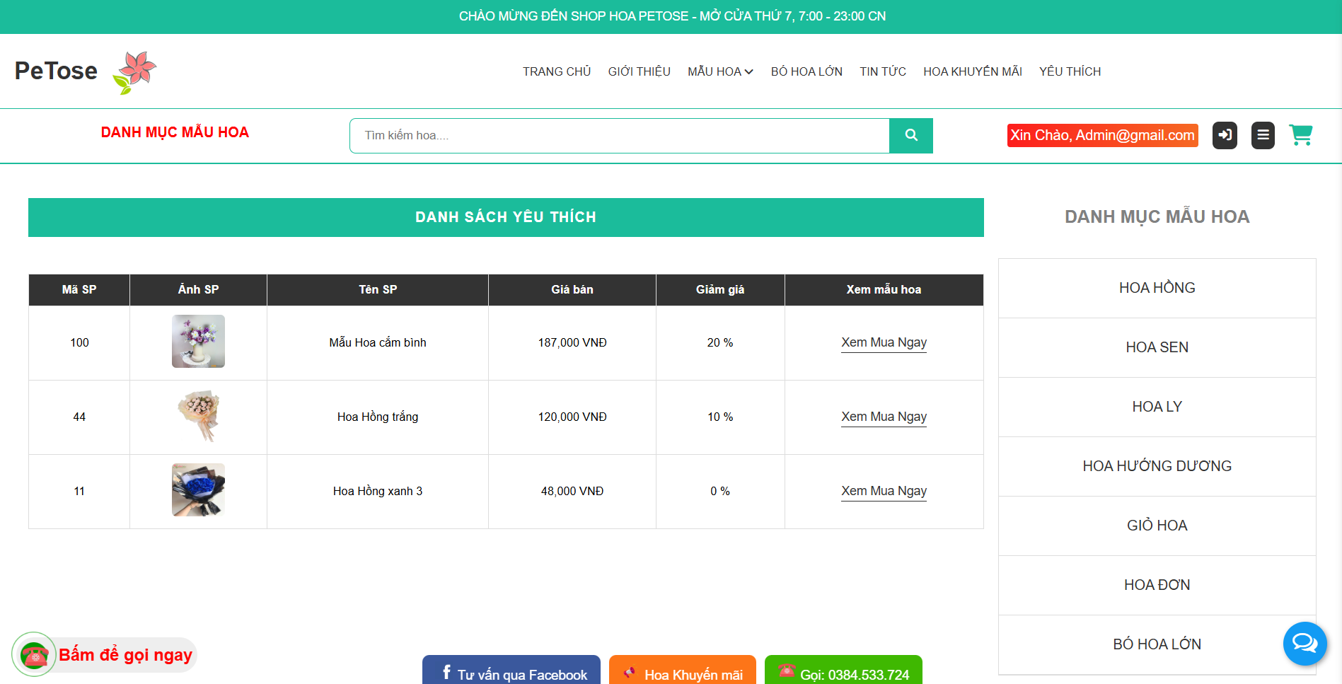Open thumbnail of Mẫu Hoa cắm bình
Screen dimensions: 1342x684
(198, 341)
